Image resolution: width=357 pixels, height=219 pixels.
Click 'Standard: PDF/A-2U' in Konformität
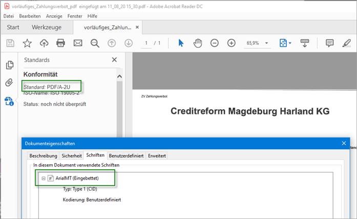click(47, 87)
